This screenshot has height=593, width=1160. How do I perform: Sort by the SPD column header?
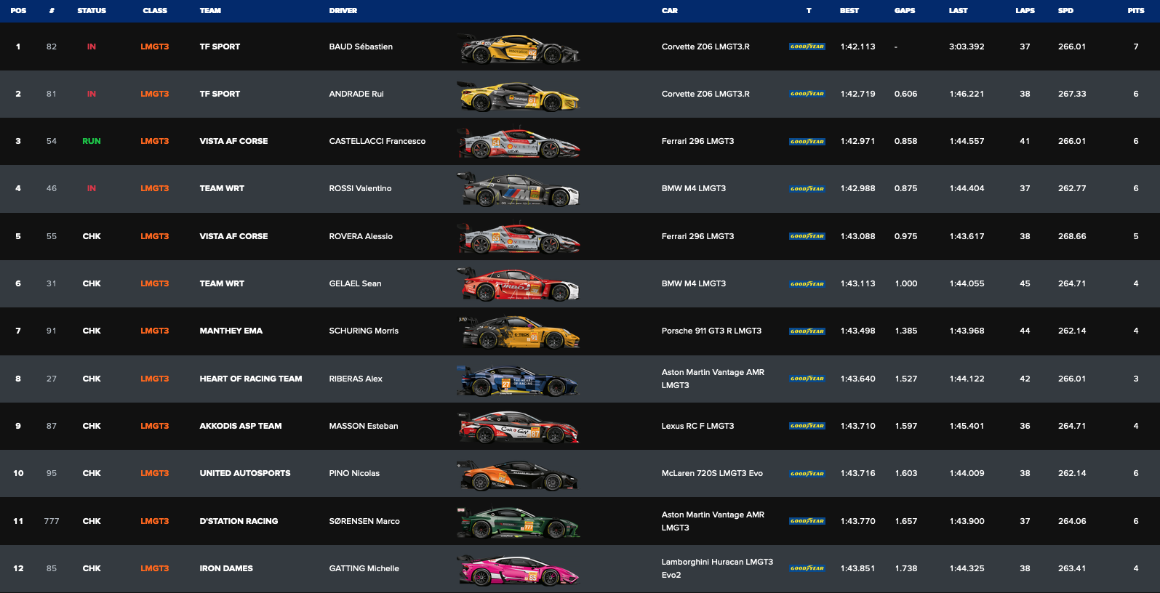[x=1065, y=11]
